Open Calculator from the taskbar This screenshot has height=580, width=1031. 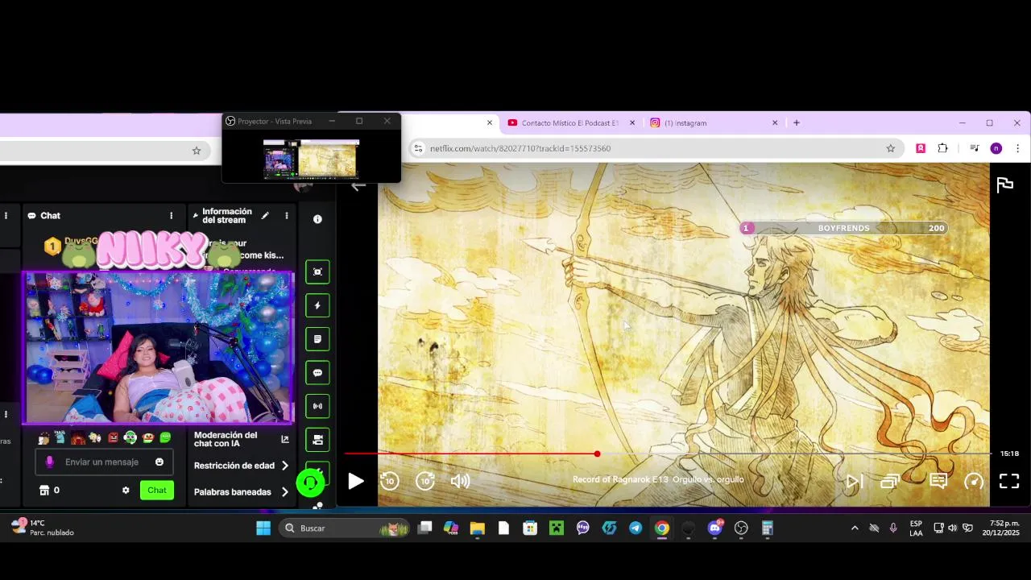[767, 528]
